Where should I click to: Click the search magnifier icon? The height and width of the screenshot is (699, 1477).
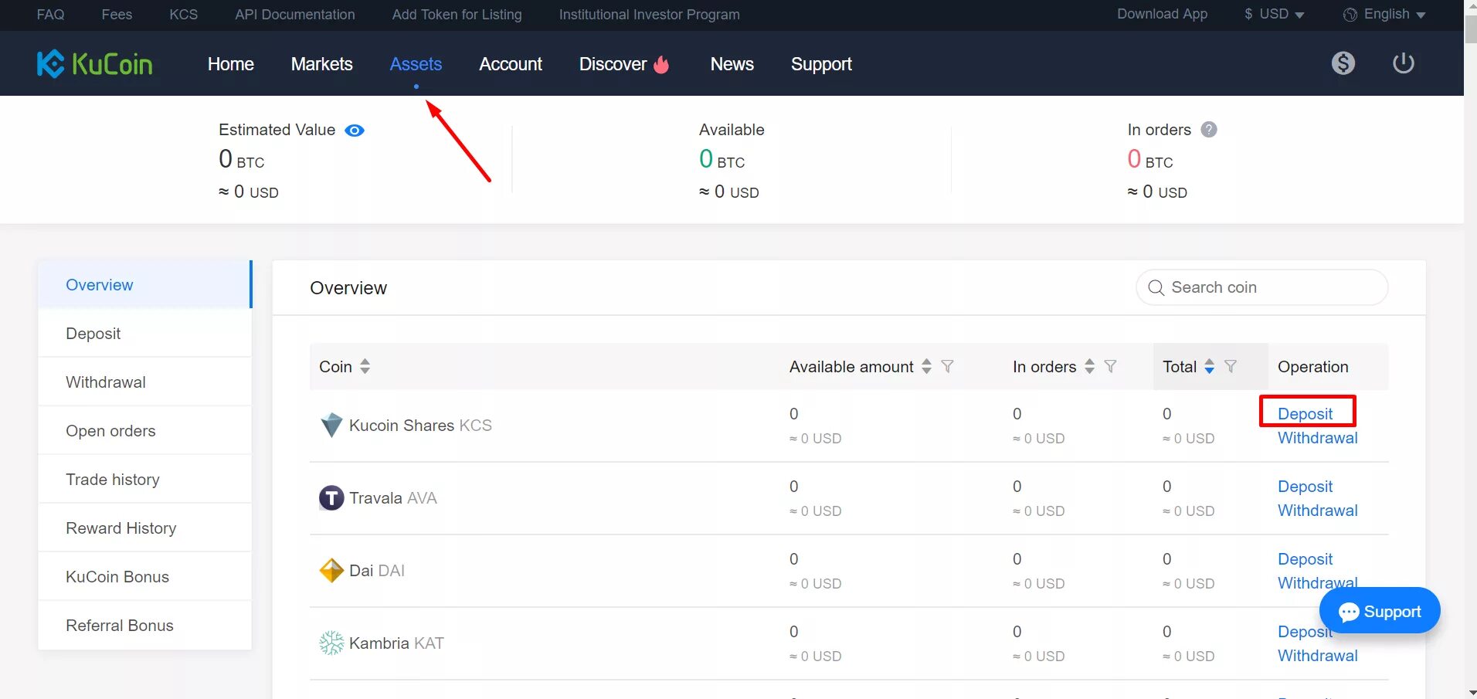1156,288
